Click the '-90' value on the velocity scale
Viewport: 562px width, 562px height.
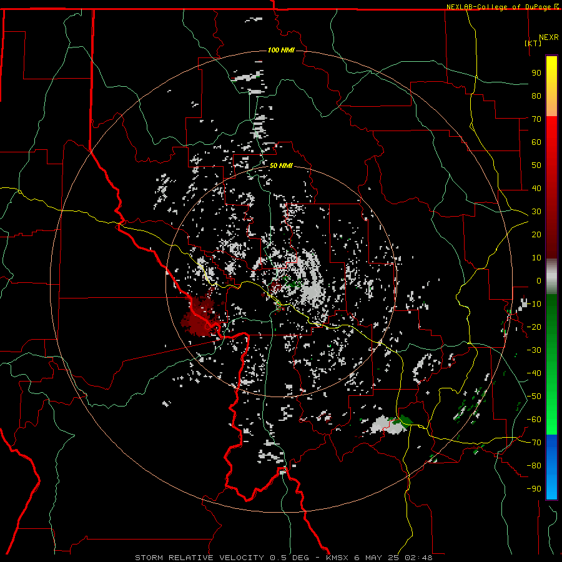tap(534, 489)
